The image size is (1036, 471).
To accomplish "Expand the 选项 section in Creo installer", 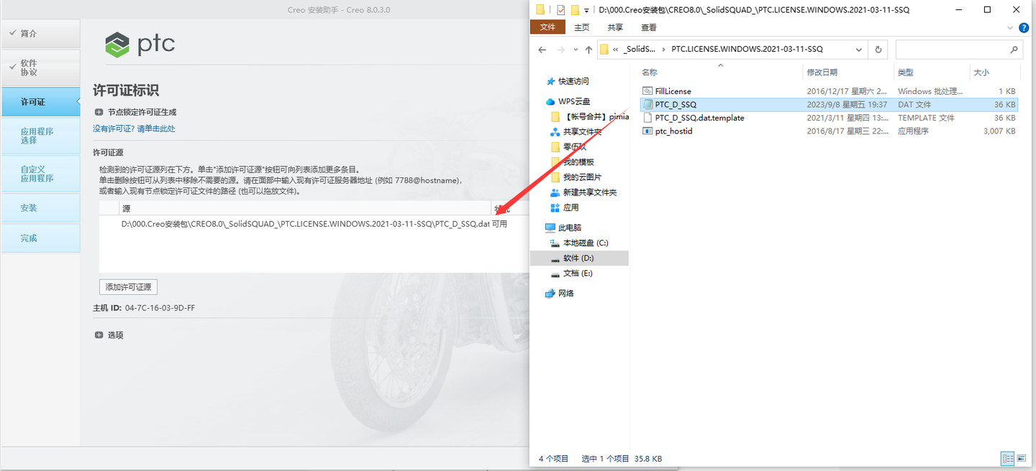I will pos(99,335).
